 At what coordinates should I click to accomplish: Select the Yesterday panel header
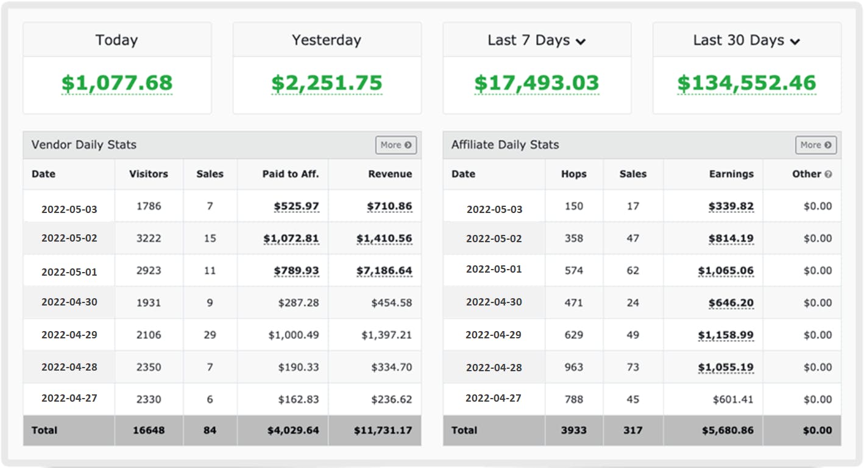point(327,40)
